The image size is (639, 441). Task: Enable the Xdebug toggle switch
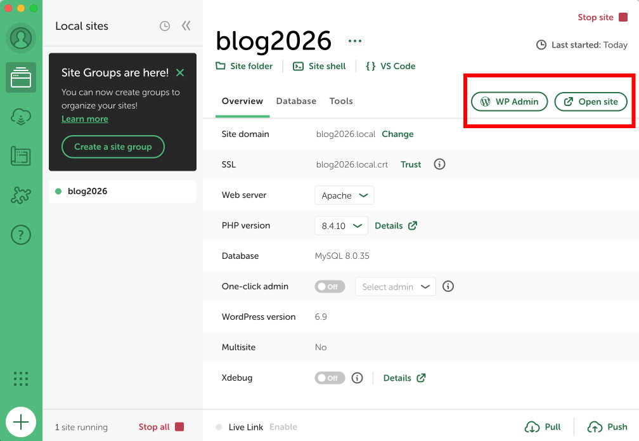(x=330, y=378)
